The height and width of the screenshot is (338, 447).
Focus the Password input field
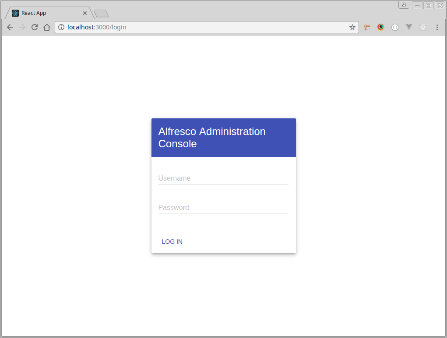223,208
